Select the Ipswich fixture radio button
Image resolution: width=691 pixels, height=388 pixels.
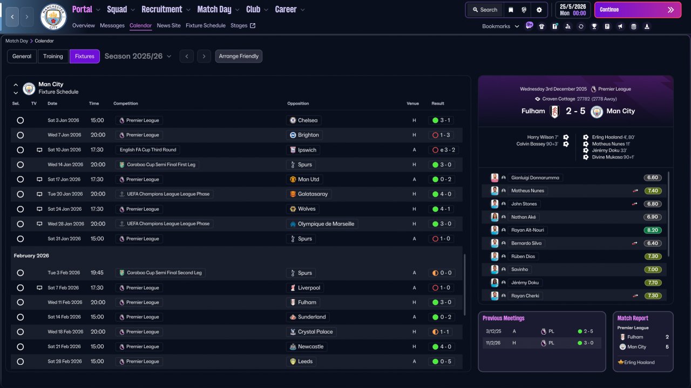(x=21, y=150)
